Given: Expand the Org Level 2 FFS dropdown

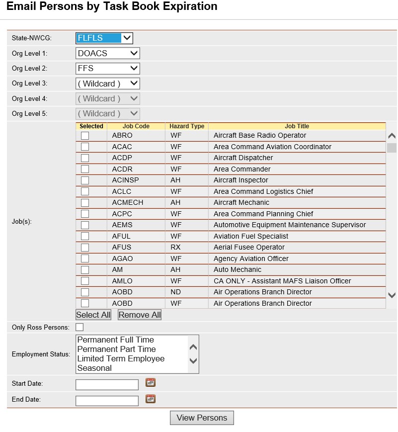Looking at the screenshot, I should (x=108, y=68).
